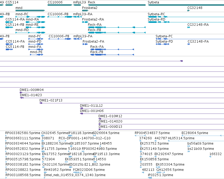Select protein CG32148-PA

coord(198,42)
